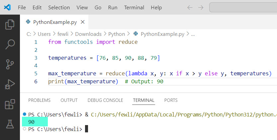
Task: Click line number 6 in gutter
Action: (x=36, y=81)
